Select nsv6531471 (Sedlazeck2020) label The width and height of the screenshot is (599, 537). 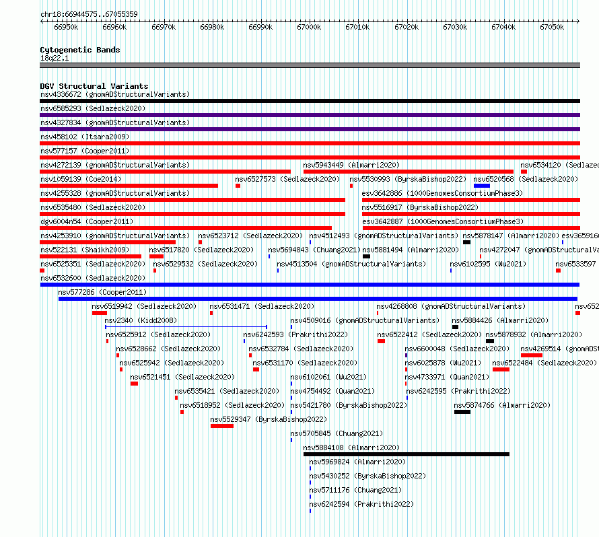pos(262,306)
